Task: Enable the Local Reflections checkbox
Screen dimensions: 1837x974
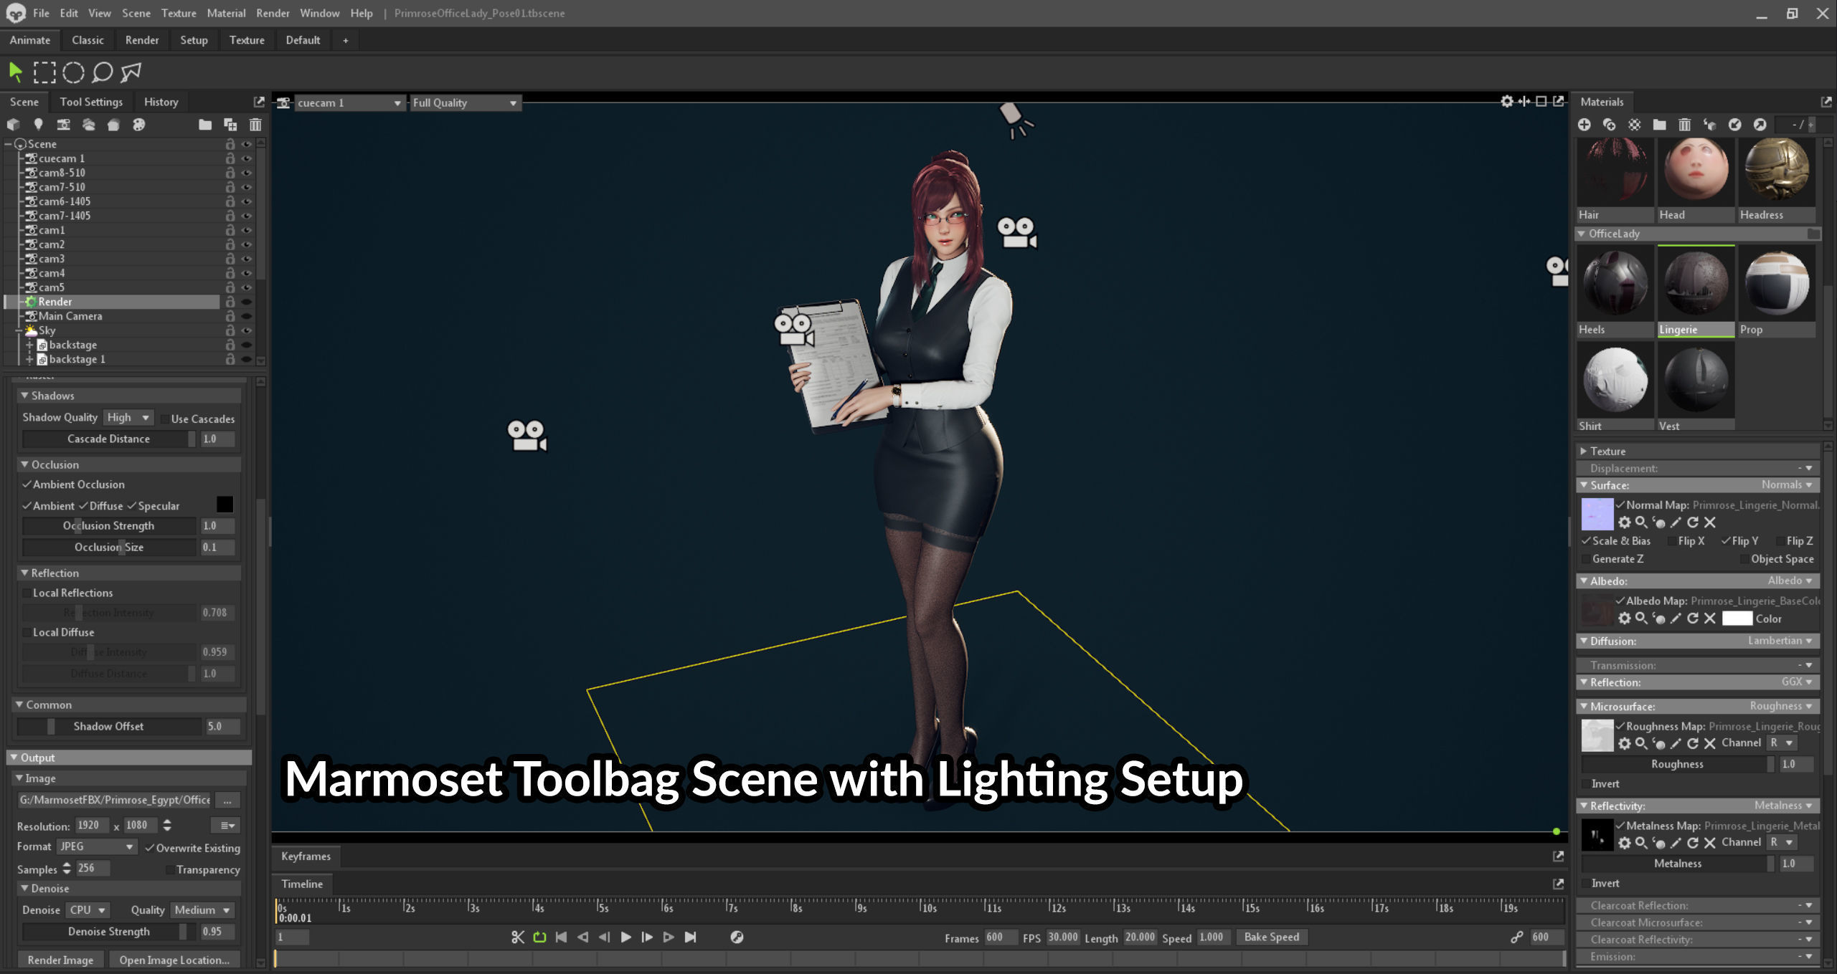Action: point(27,593)
